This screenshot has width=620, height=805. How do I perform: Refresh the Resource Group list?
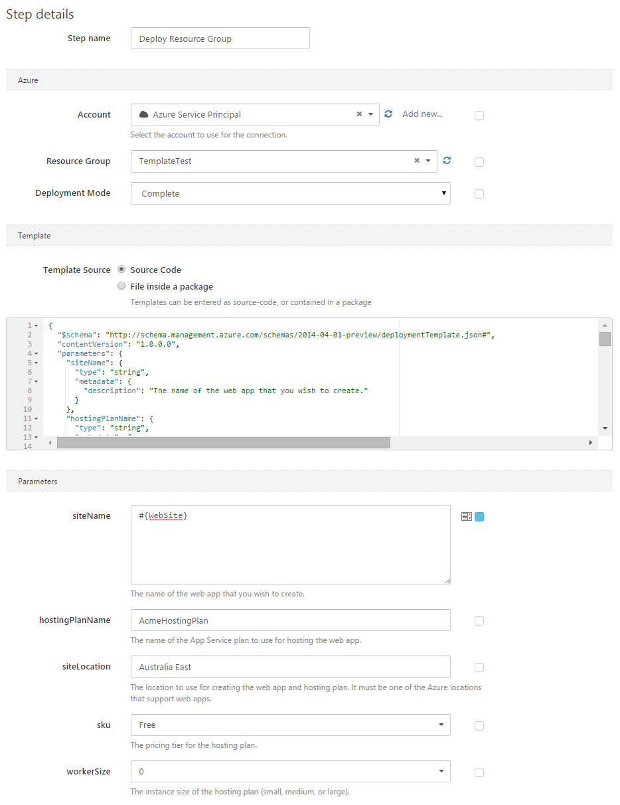(x=447, y=161)
